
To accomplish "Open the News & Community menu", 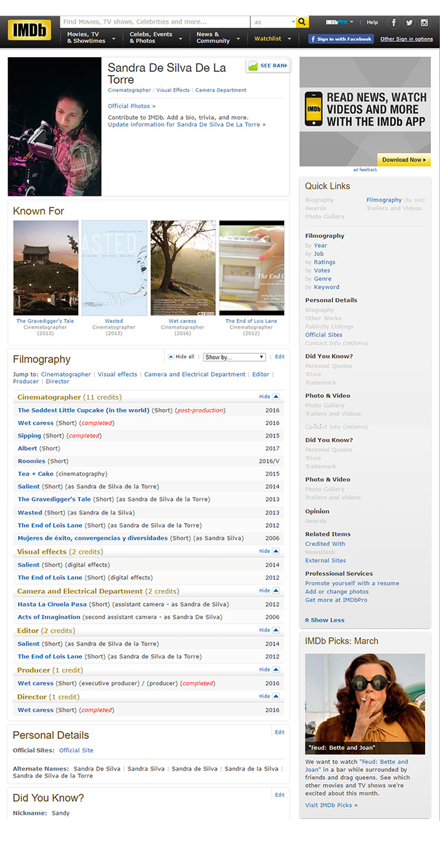I will pyautogui.click(x=218, y=38).
